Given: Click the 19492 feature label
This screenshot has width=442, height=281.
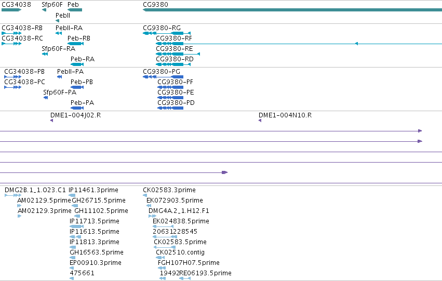Looking at the screenshot, I should click(x=169, y=273).
